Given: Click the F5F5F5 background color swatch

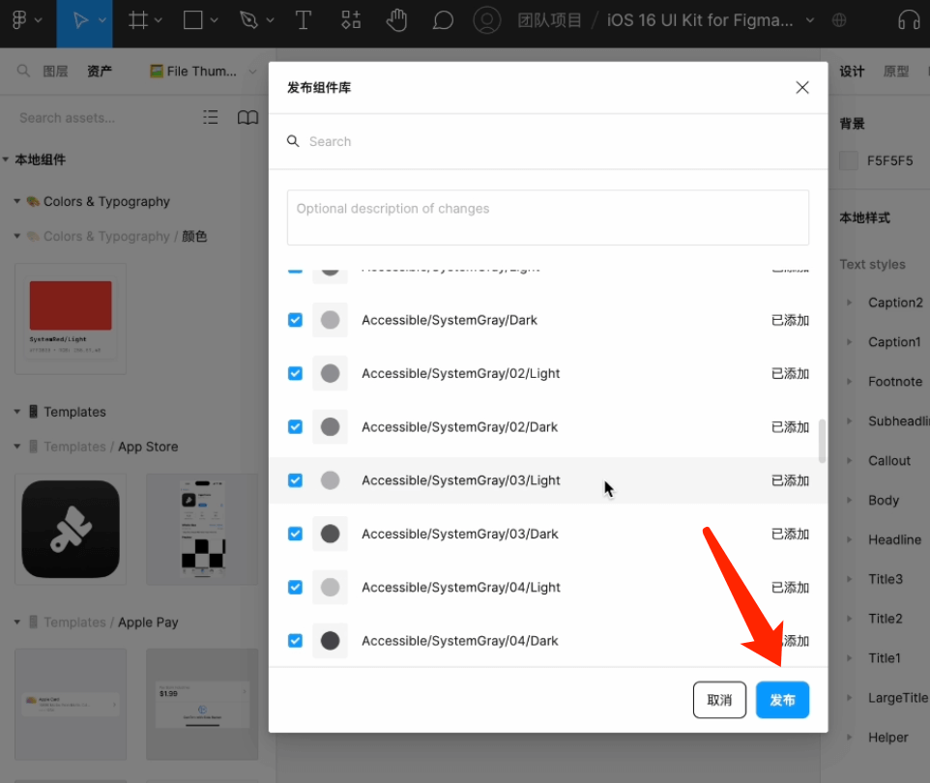Looking at the screenshot, I should coord(849,161).
